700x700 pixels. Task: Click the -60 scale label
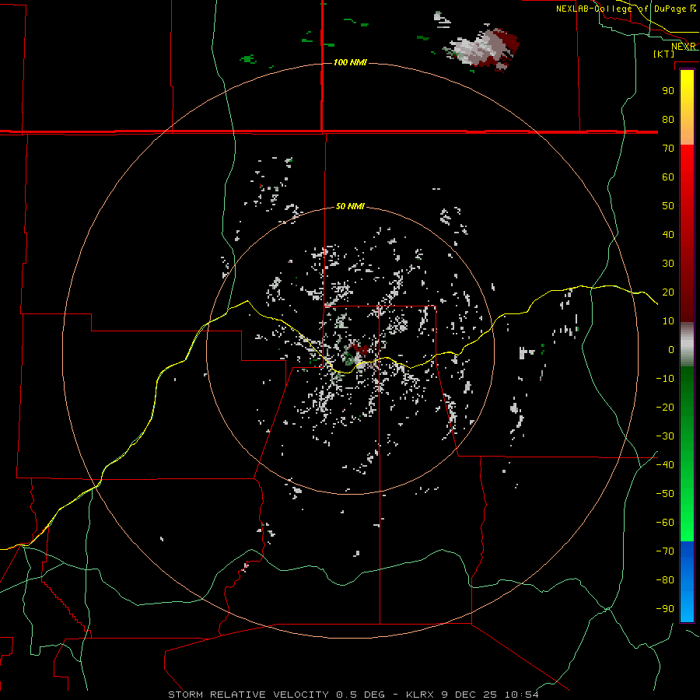point(665,523)
